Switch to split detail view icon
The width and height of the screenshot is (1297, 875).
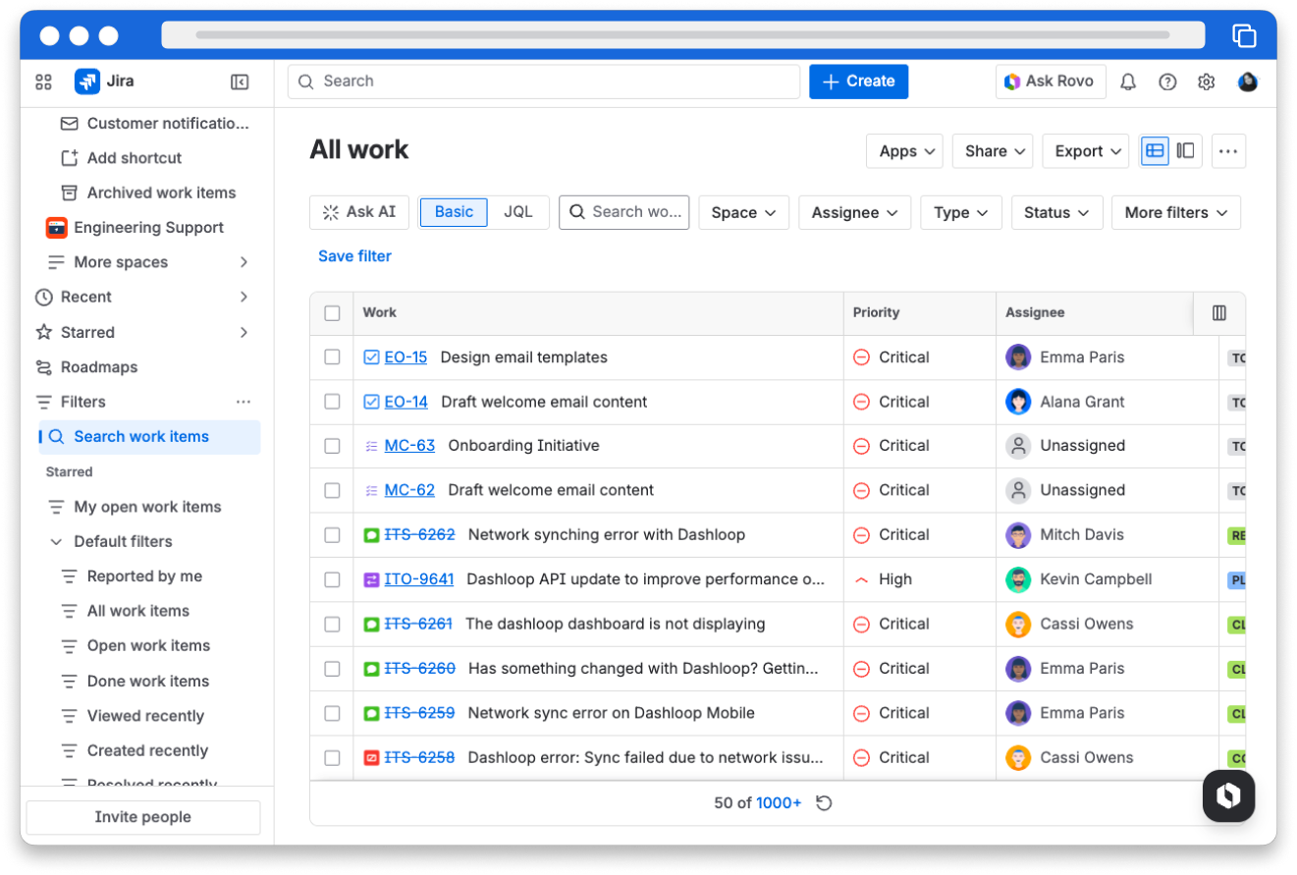click(x=1186, y=151)
